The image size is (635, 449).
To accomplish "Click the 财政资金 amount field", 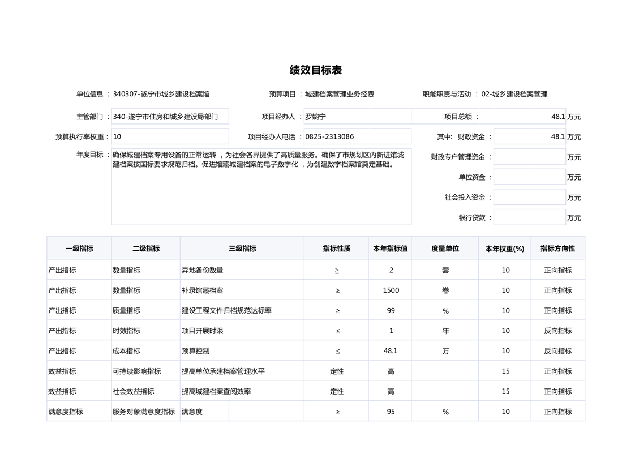I will point(529,136).
